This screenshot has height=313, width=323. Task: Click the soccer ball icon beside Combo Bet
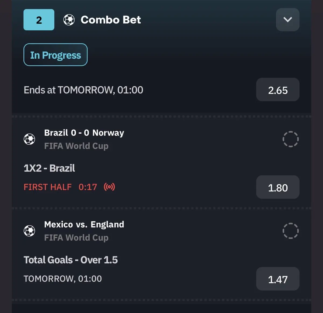69,20
